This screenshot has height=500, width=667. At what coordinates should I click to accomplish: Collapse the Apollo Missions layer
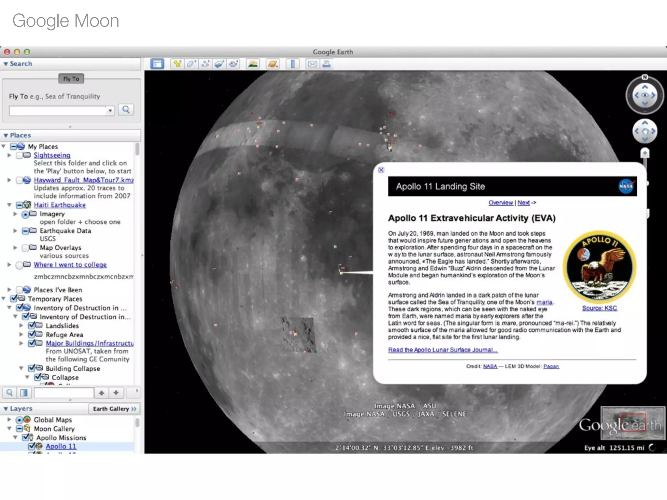(x=15, y=438)
